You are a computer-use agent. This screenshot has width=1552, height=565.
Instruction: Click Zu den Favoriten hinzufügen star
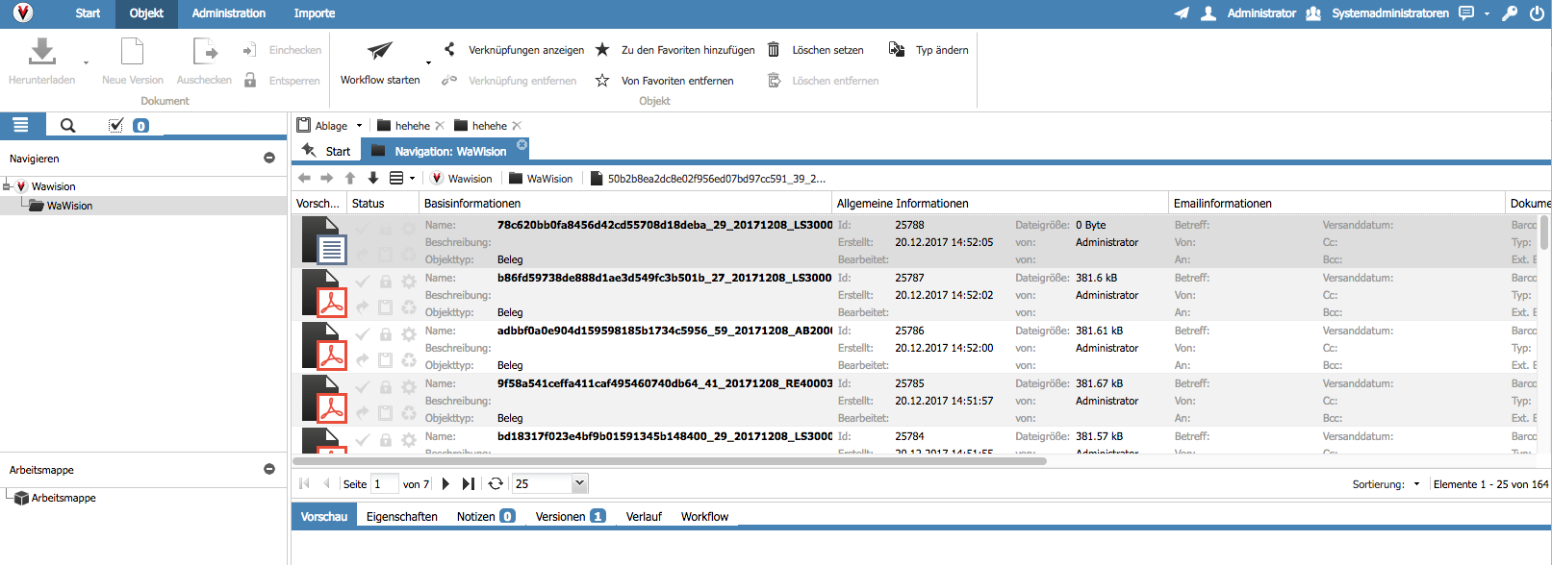click(x=602, y=50)
